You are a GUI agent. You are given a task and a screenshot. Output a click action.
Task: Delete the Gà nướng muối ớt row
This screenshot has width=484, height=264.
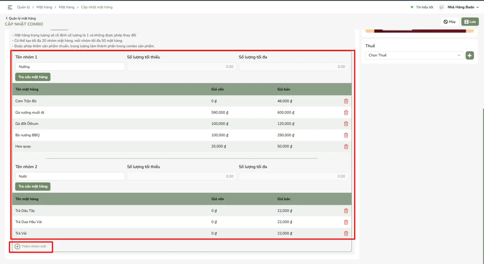(x=346, y=112)
